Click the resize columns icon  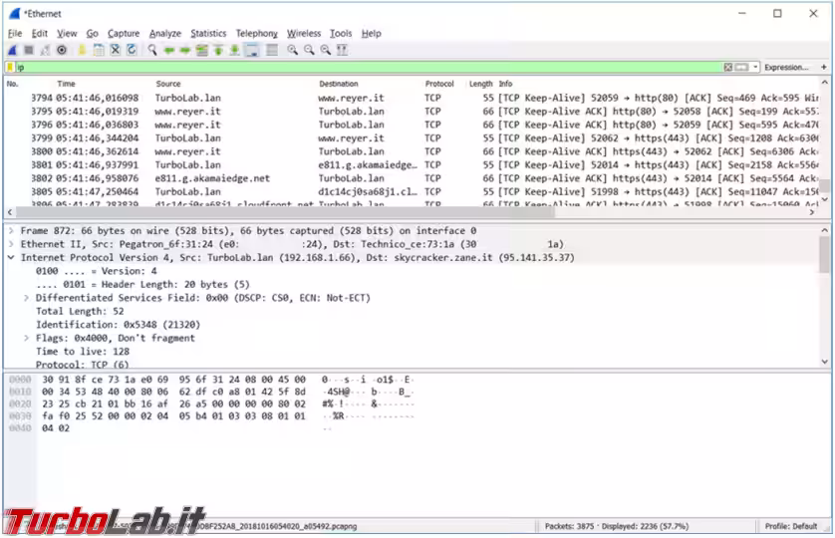343,49
